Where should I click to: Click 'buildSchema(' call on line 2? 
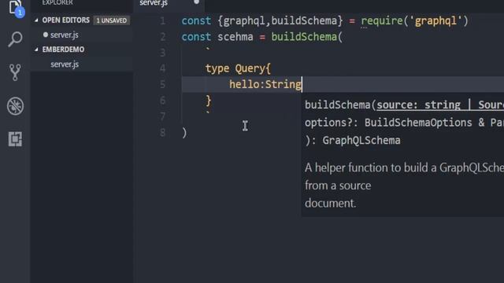click(x=307, y=37)
